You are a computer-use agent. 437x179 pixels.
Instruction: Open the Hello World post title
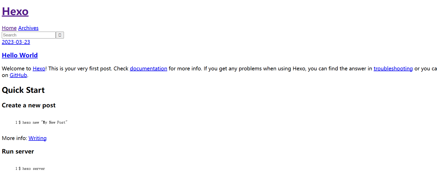pos(20,55)
